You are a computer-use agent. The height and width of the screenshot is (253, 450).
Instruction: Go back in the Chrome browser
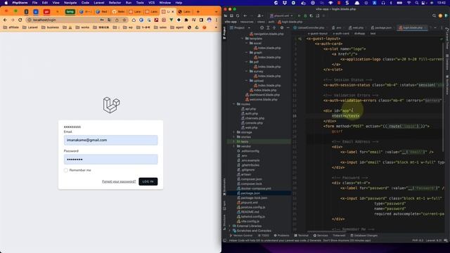point(5,20)
